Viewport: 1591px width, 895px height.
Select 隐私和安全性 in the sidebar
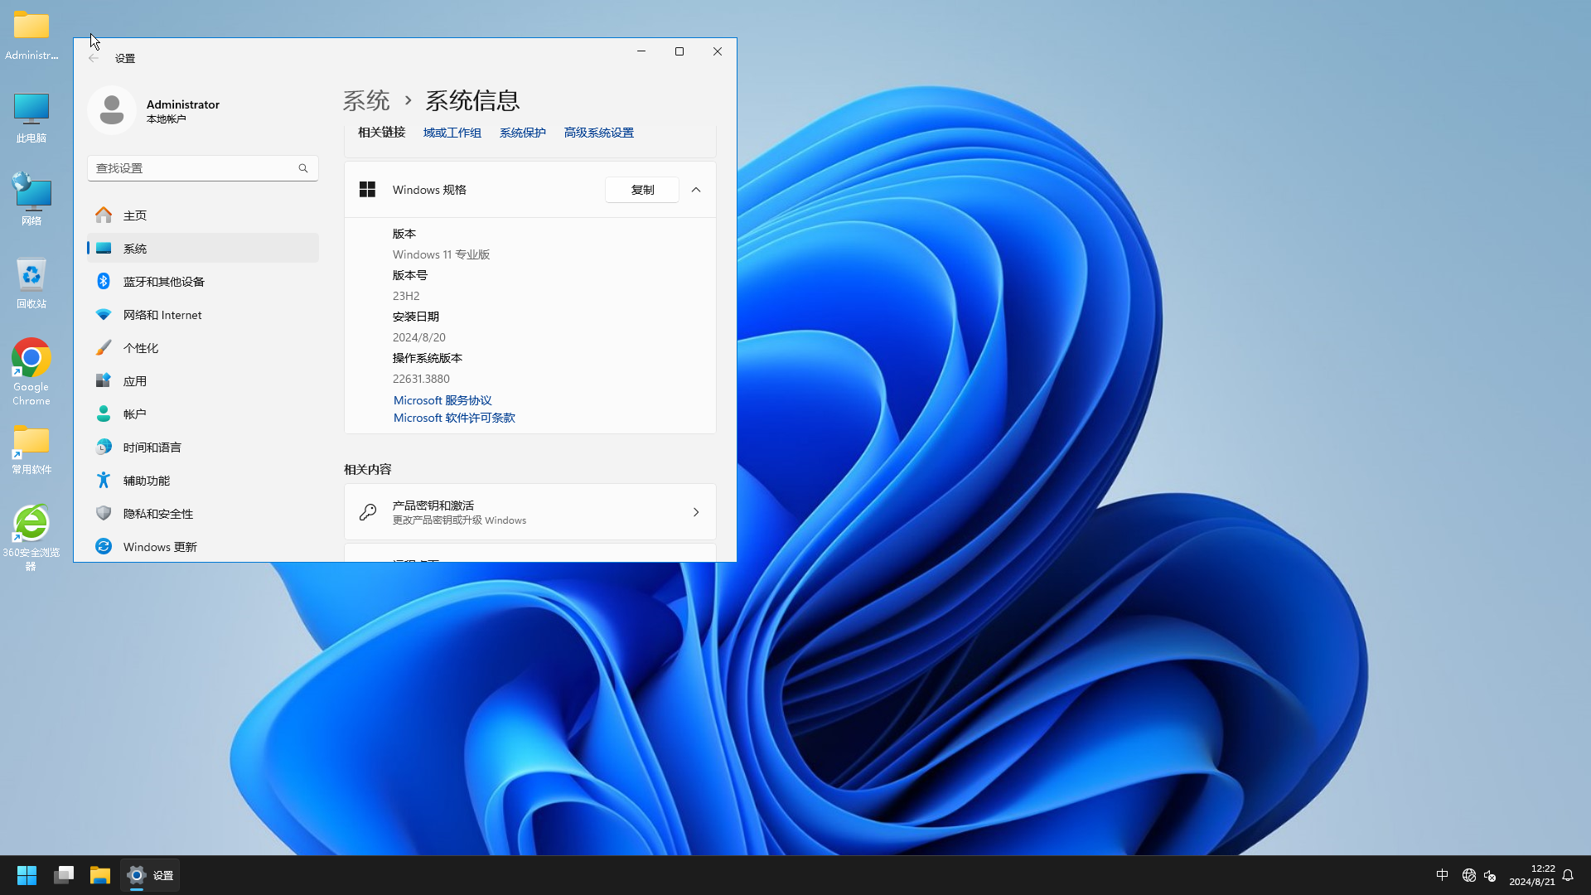pos(203,514)
